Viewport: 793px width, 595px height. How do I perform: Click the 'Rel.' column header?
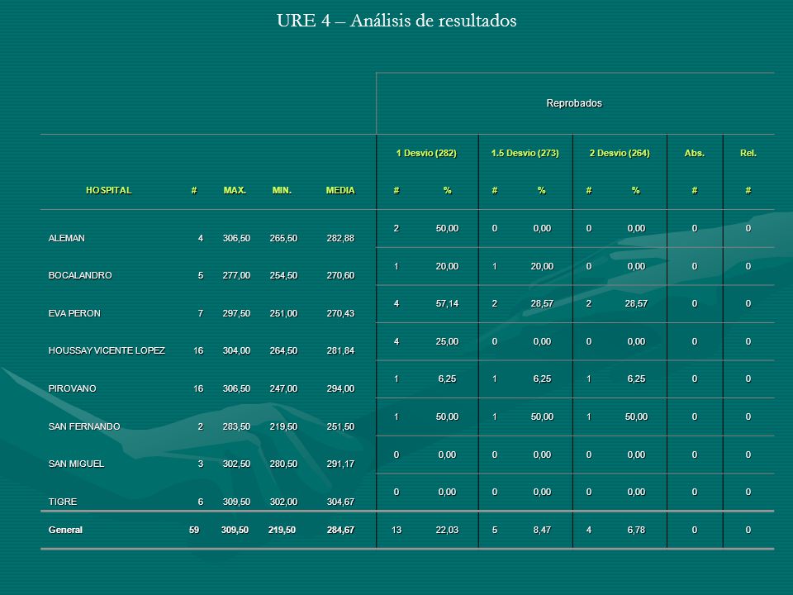[748, 153]
